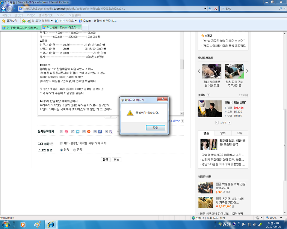Image resolution: width=287 pixels, height=229 pixels.
Task: Click the Facebook share icon
Action: coord(100,132)
